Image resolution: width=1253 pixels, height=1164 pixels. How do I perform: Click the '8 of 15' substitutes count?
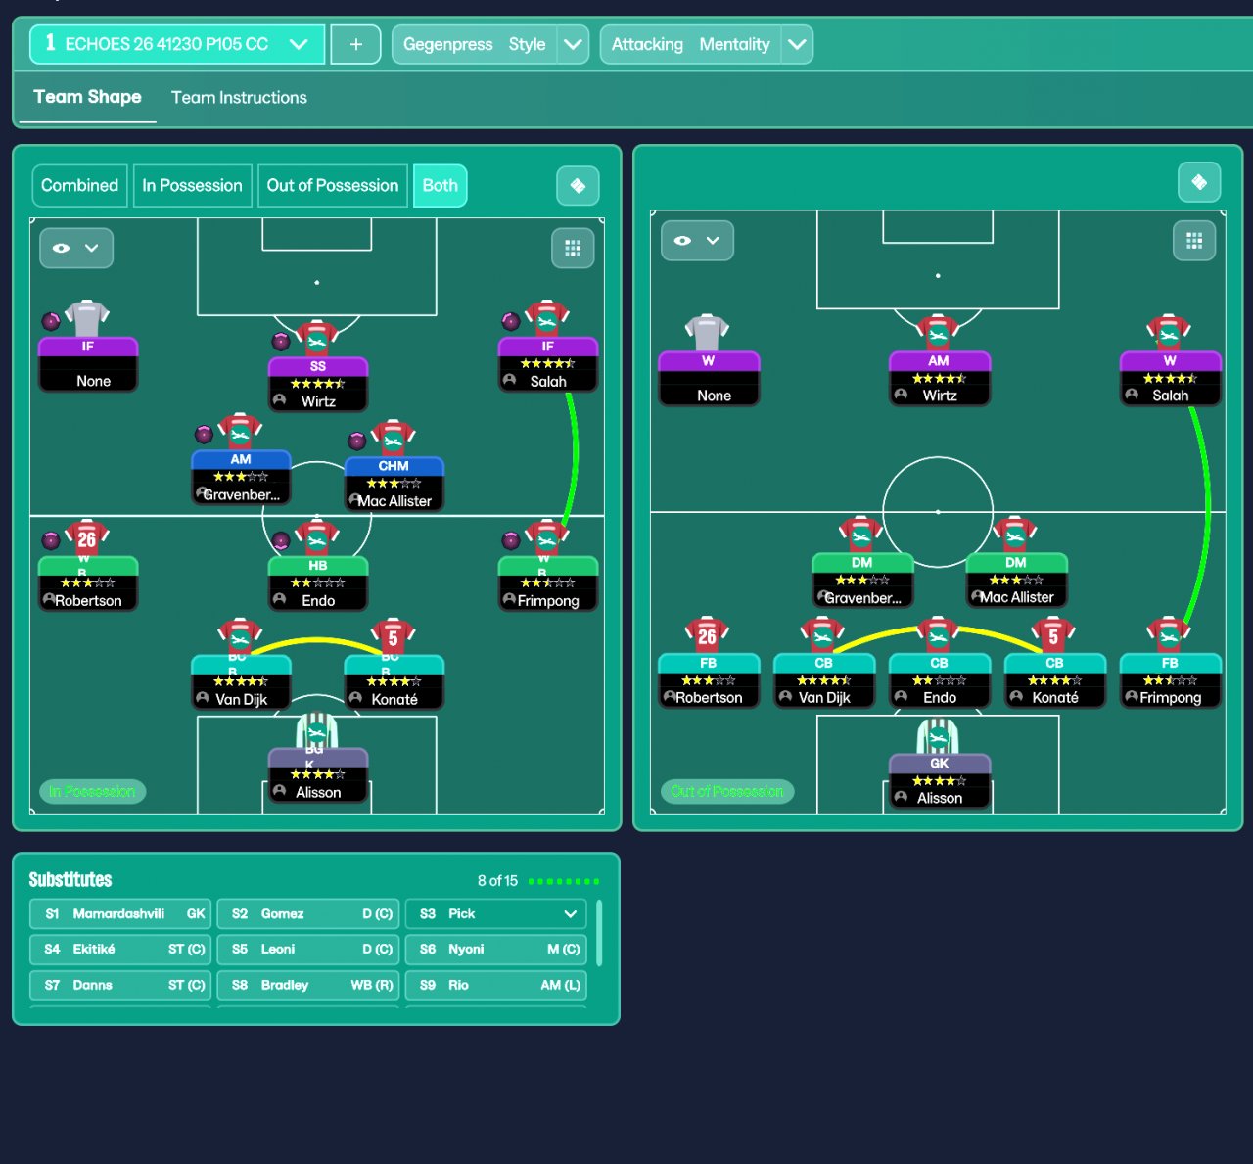click(497, 881)
